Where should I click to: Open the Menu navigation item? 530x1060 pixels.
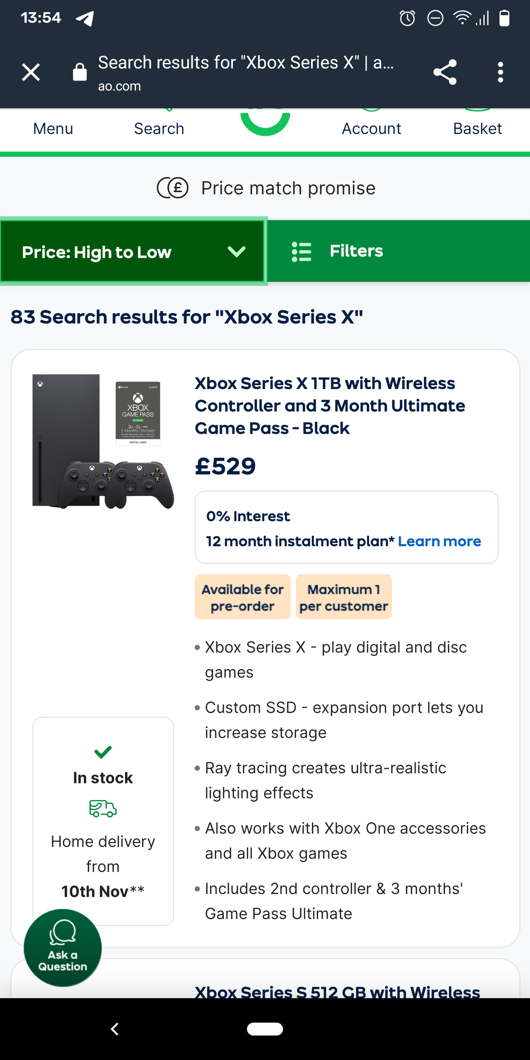click(53, 129)
